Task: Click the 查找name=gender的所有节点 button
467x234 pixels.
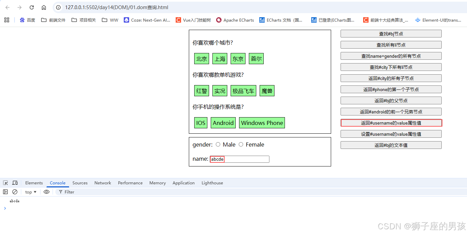Action: 391,56
